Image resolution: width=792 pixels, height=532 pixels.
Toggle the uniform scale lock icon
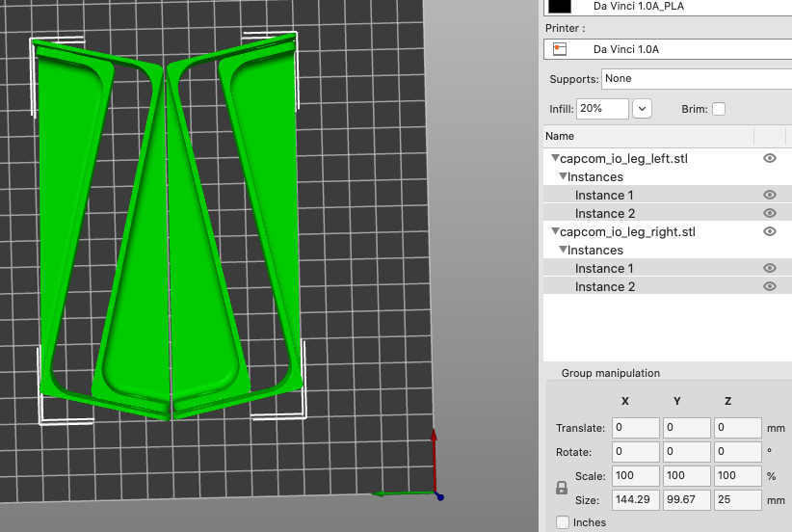pyautogui.click(x=561, y=488)
